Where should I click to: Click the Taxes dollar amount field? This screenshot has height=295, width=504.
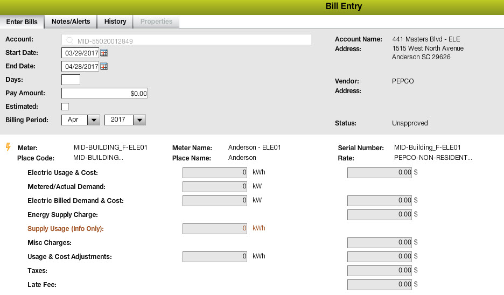[379, 271]
